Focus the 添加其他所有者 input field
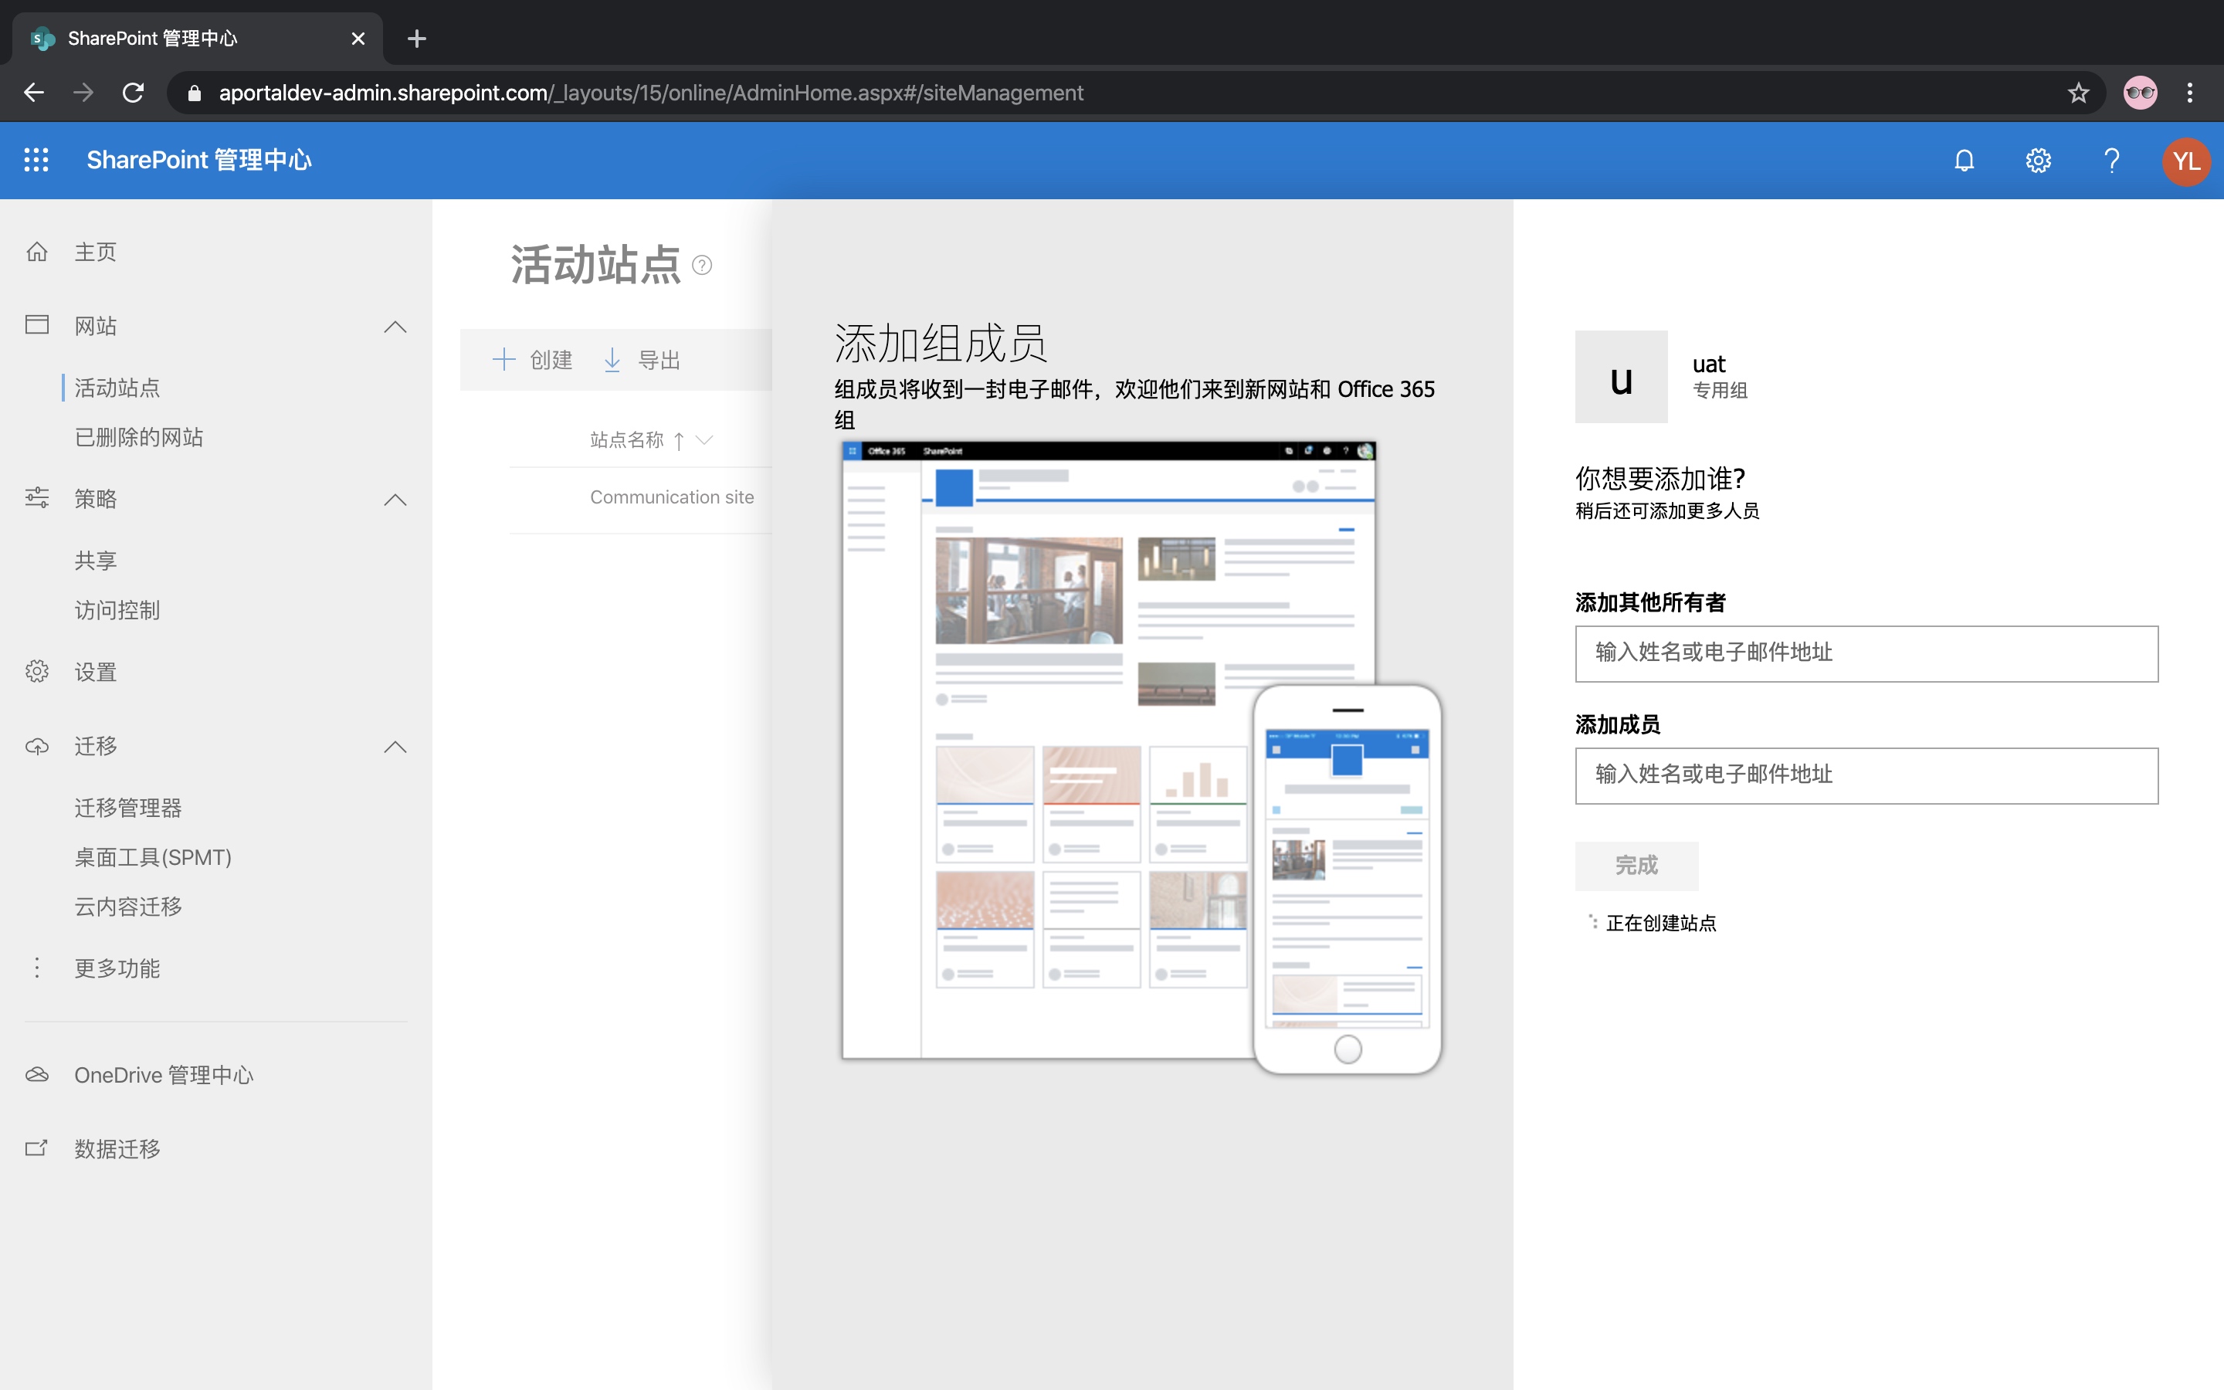2224x1390 pixels. 1866,653
